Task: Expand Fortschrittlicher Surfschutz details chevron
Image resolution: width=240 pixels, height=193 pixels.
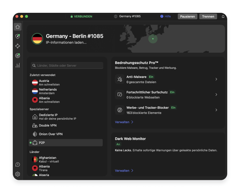Action: (216, 94)
